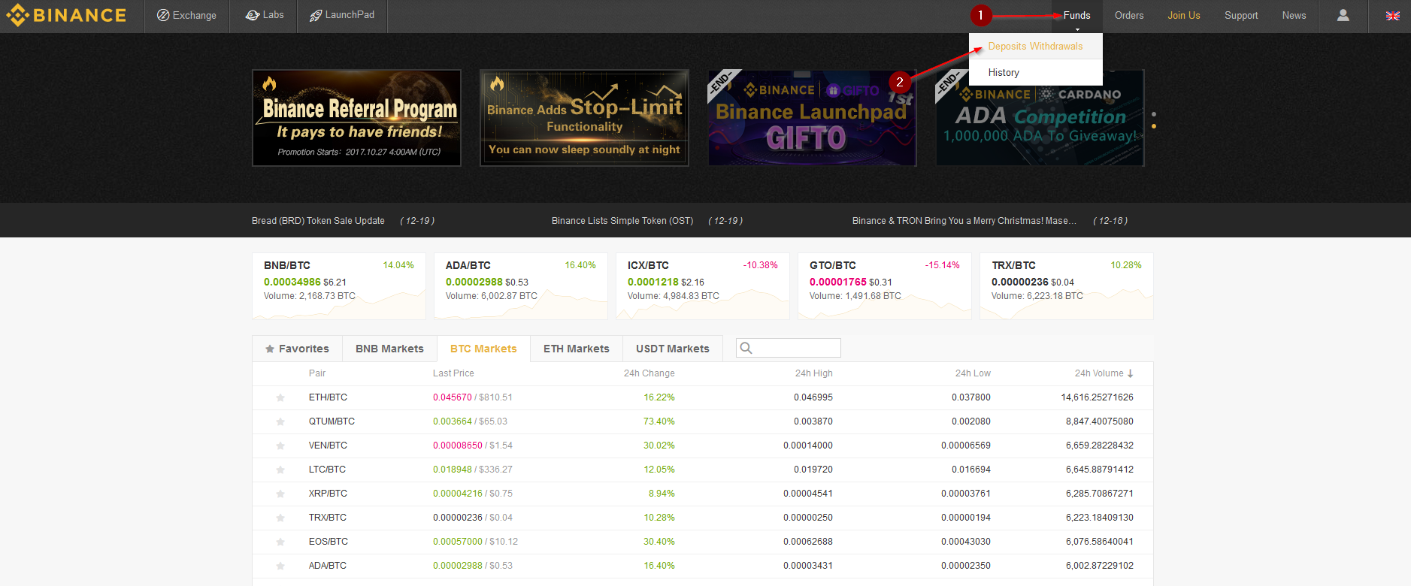This screenshot has width=1411, height=586.
Task: Sort by Pair column header
Action: 317,373
